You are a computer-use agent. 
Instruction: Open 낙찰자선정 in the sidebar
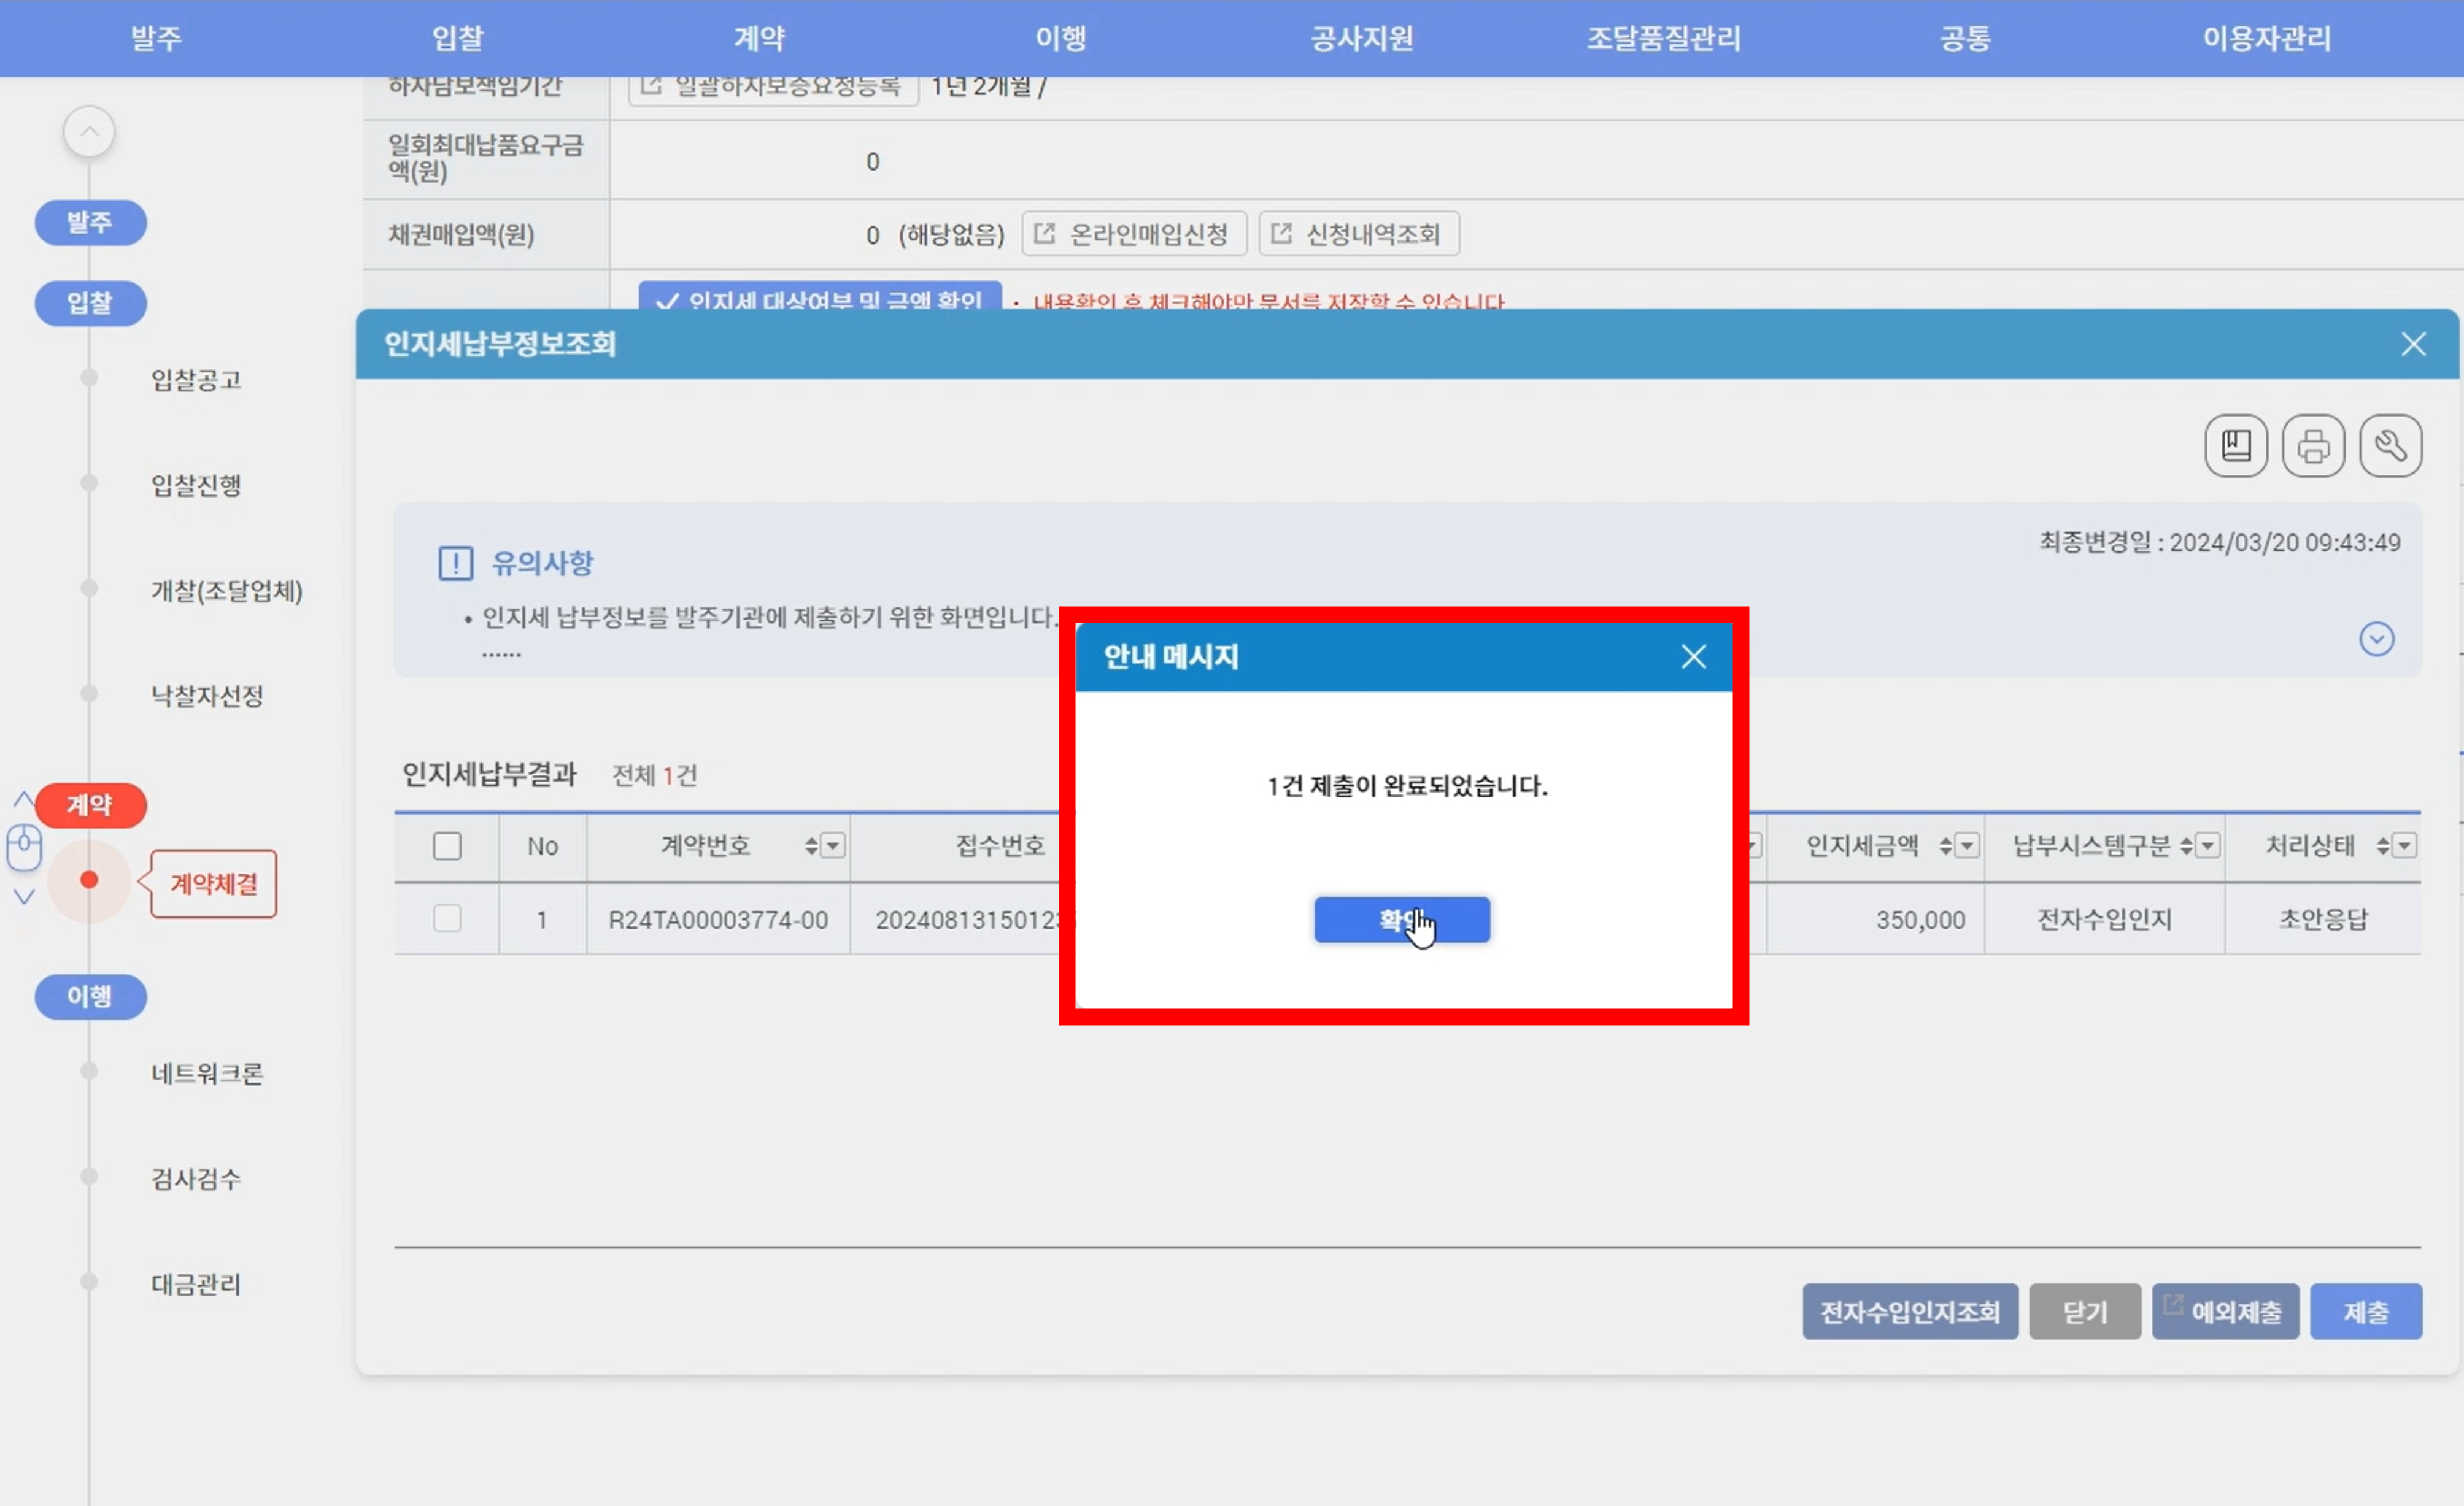pos(207,696)
